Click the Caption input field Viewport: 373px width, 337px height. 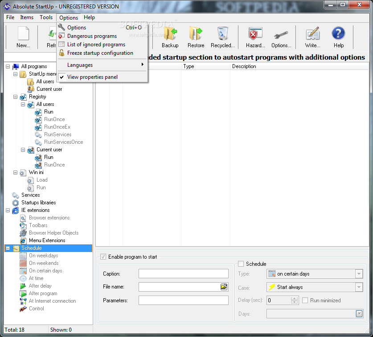[x=184, y=273]
